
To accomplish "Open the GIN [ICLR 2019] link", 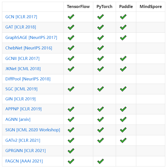I will pyautogui.click(x=20, y=99).
